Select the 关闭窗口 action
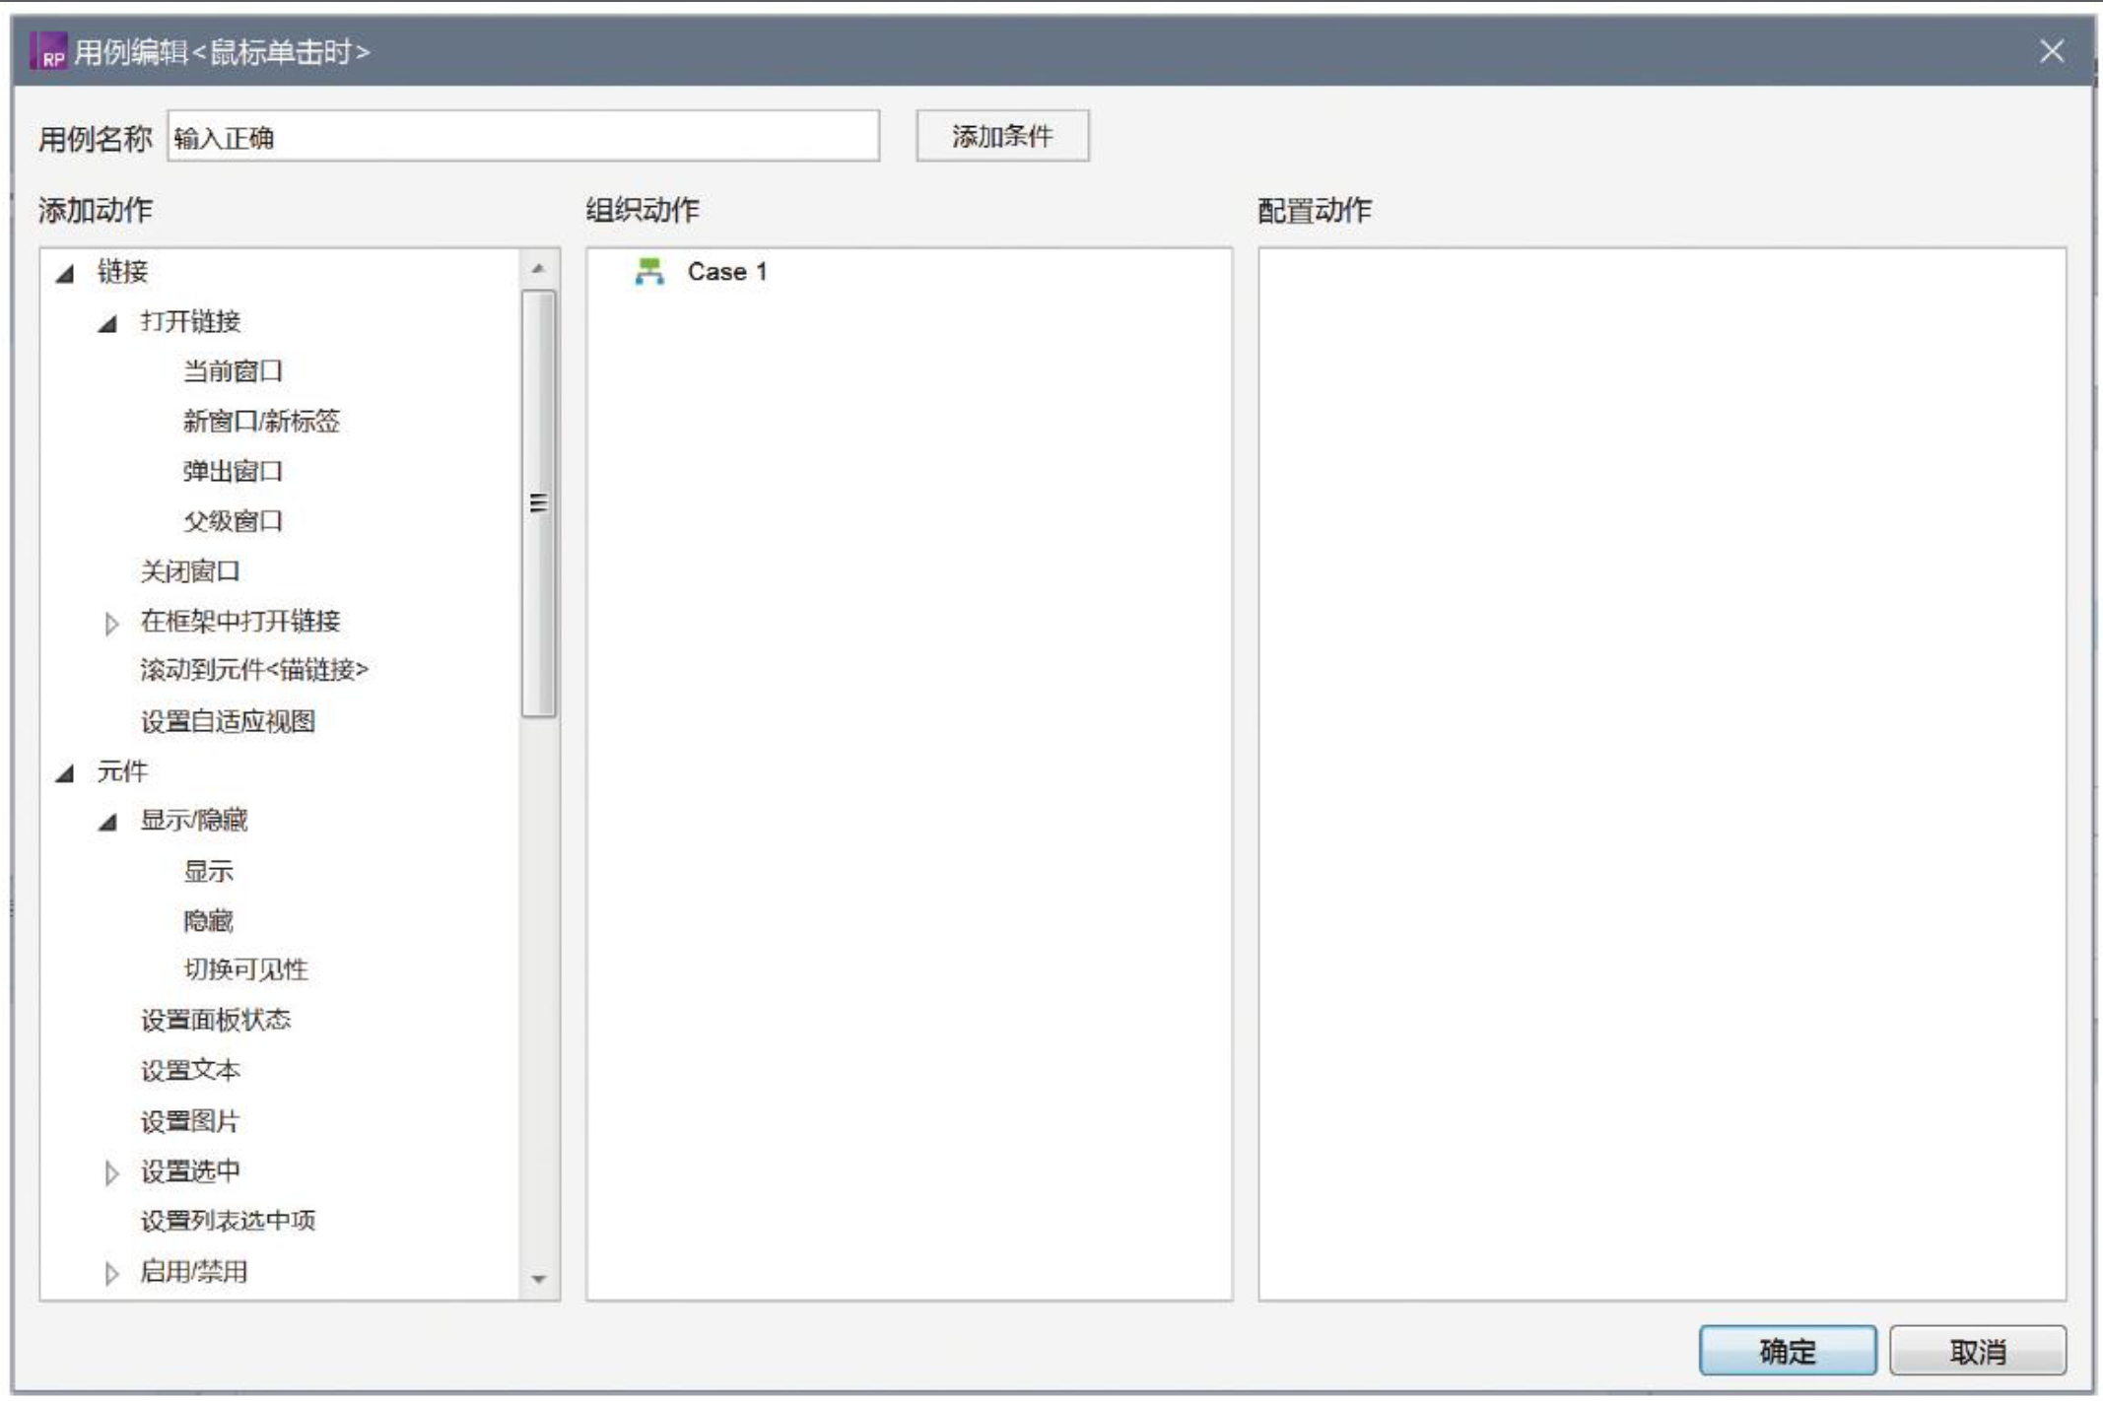 tap(190, 571)
